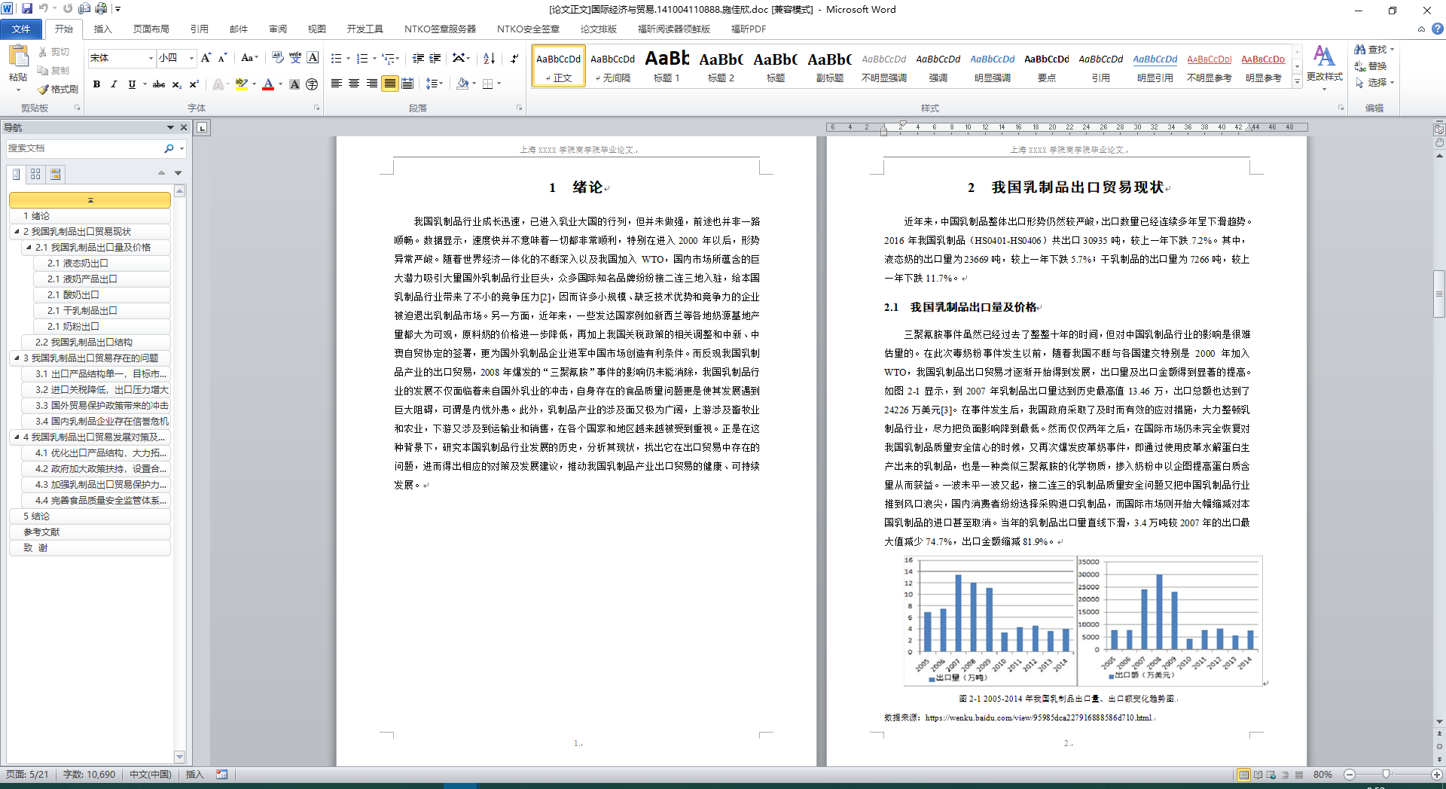Browse pages thumbnail tab in navigation pane
Screen dimensions: 1446x789
[x=35, y=174]
